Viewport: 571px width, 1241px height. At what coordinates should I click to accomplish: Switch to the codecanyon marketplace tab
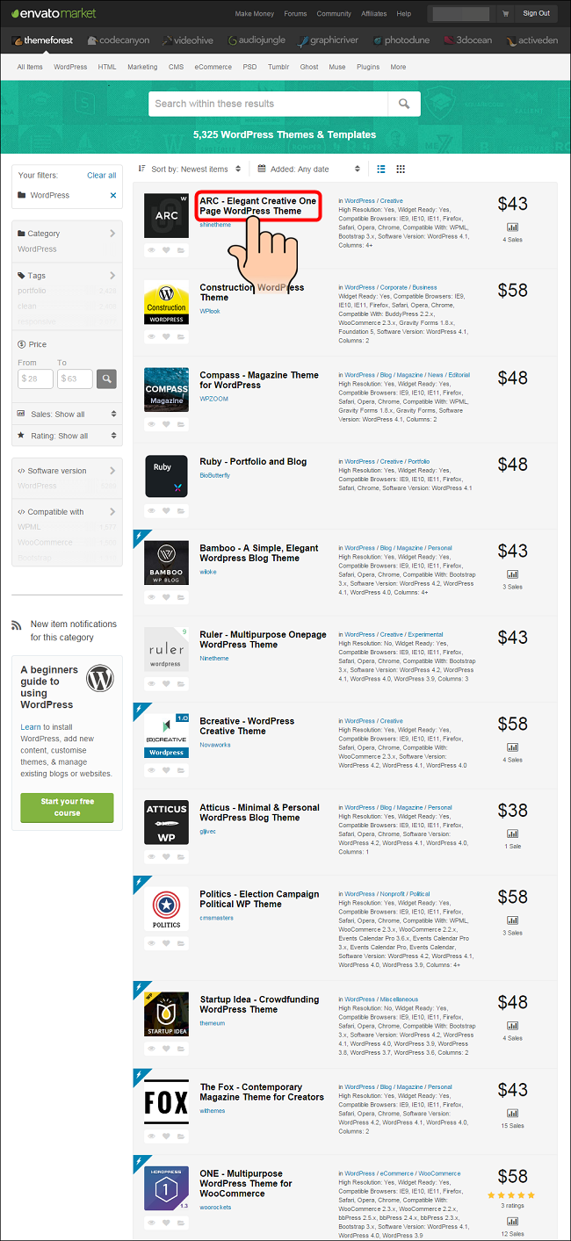119,40
